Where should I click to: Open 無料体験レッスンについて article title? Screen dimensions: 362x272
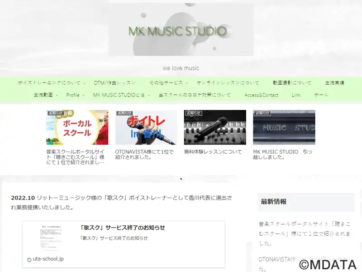[x=213, y=152]
